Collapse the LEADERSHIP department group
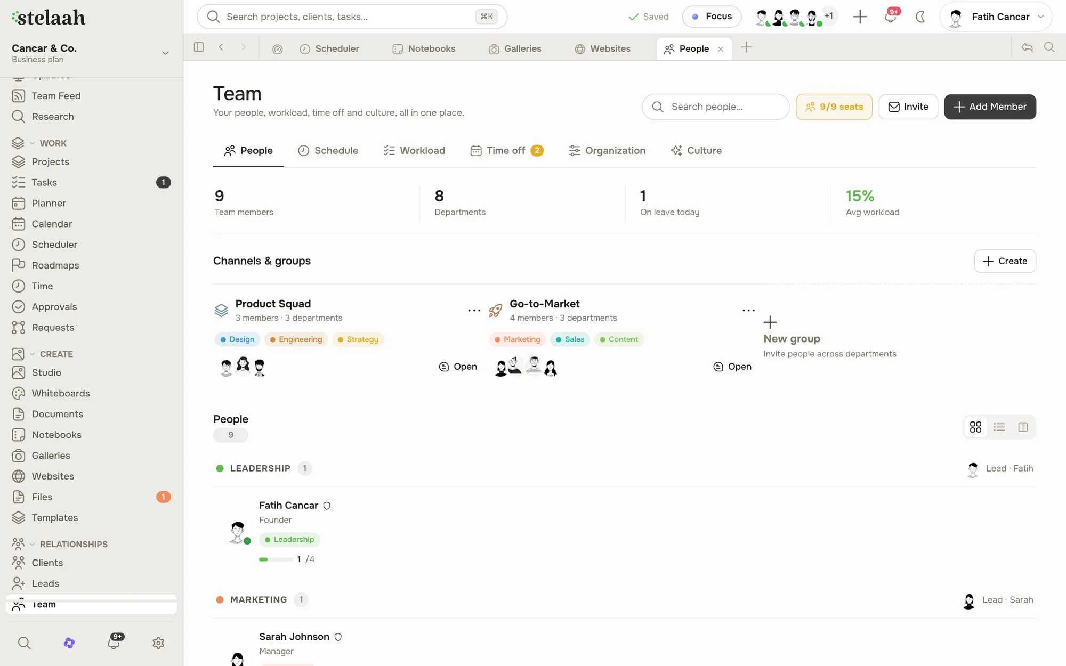1066x666 pixels. pos(260,468)
